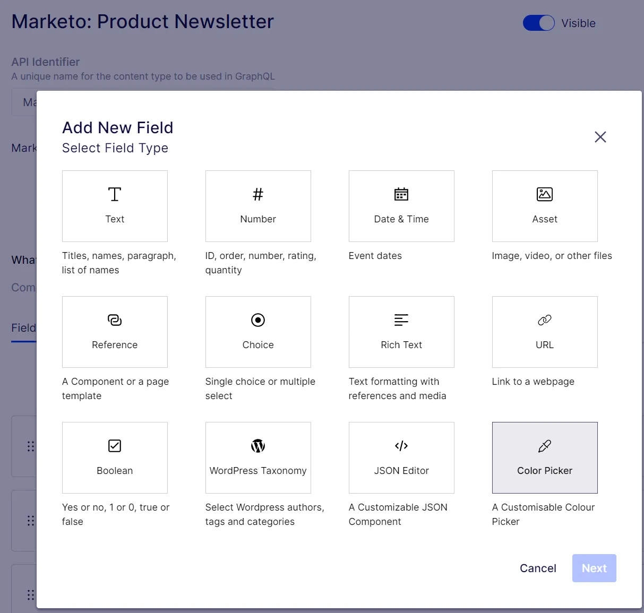The width and height of the screenshot is (644, 613).
Task: Toggle the Visible switch
Action: point(539,23)
